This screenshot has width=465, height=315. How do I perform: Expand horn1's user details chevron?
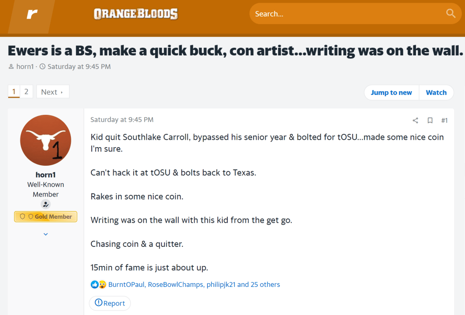45,234
